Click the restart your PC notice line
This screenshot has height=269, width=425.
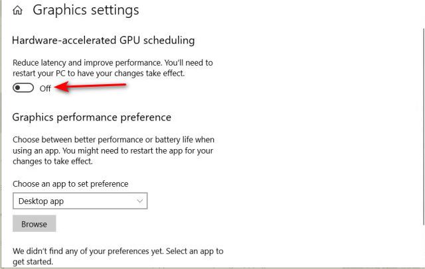pos(98,74)
